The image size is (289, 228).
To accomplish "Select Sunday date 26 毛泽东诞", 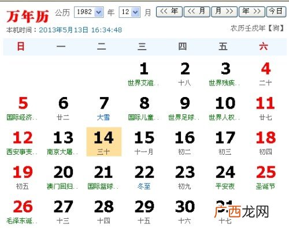I will click(x=23, y=212).
